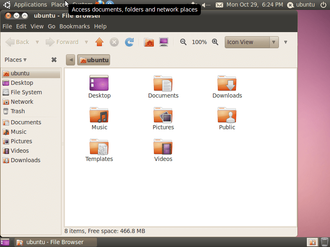Click the workspace switcher in bottom panel
The height and width of the screenshot is (247, 330).
(312, 242)
